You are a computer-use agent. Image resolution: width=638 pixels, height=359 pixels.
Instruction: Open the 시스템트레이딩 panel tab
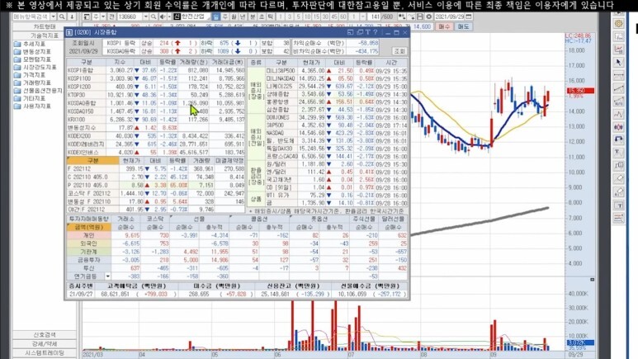(45, 353)
